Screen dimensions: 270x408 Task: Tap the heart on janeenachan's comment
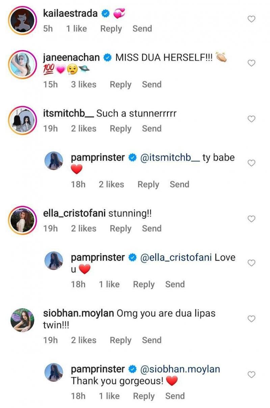[x=251, y=63]
